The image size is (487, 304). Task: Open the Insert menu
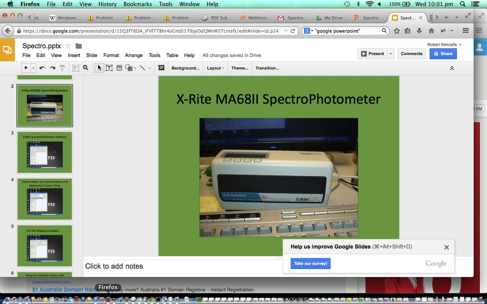tap(74, 55)
